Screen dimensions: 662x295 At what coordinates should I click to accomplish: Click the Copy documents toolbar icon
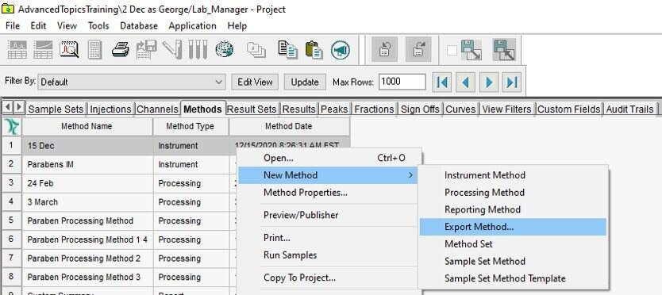coord(287,49)
